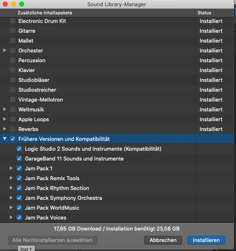
Task: Expand the Jam Pack WorldMusic triangle
Action: click(x=11, y=208)
